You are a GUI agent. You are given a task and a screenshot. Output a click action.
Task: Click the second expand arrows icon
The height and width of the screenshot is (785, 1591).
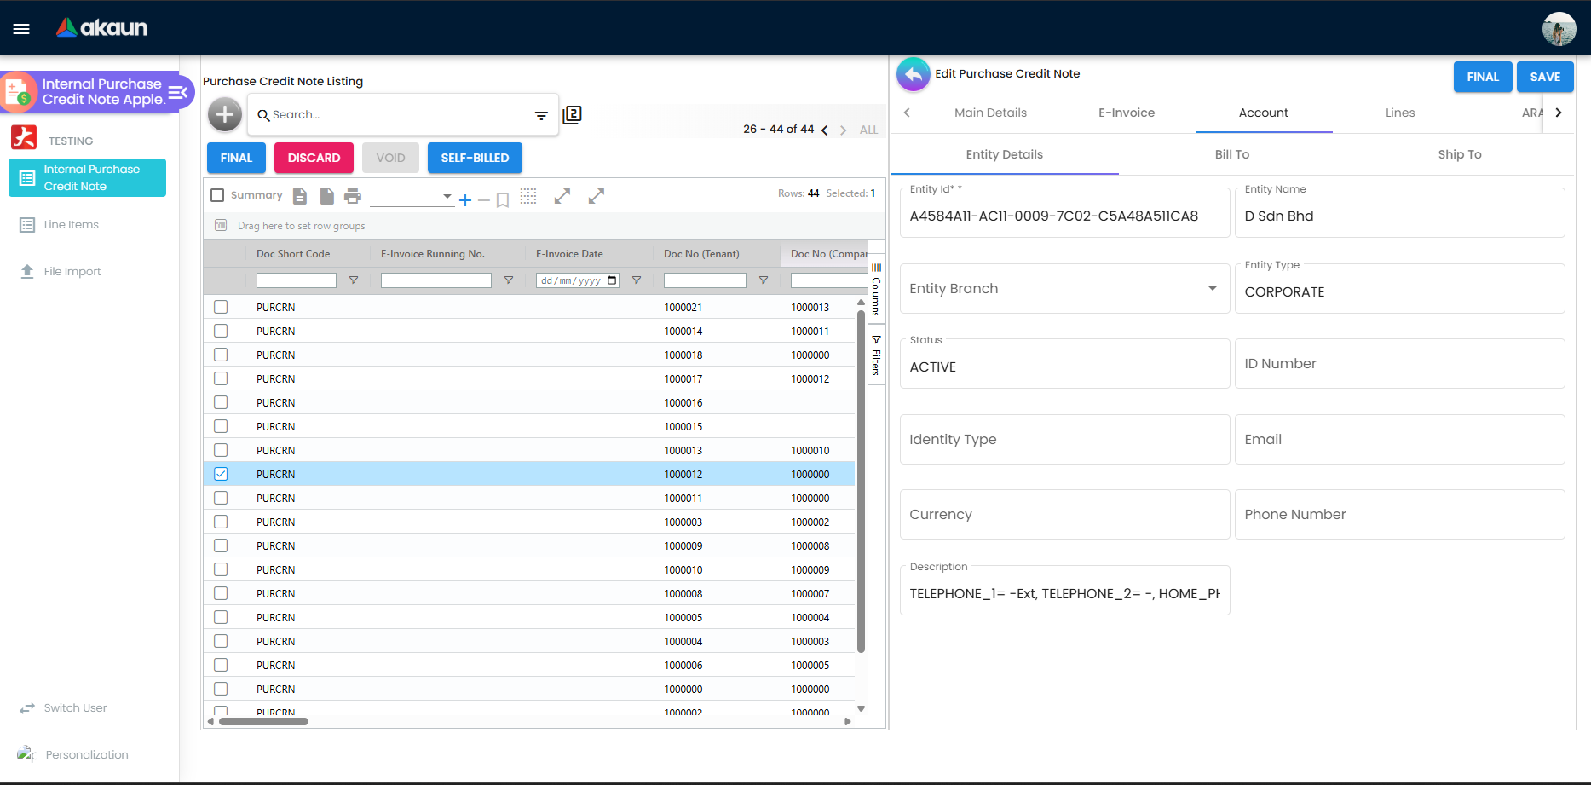(597, 196)
